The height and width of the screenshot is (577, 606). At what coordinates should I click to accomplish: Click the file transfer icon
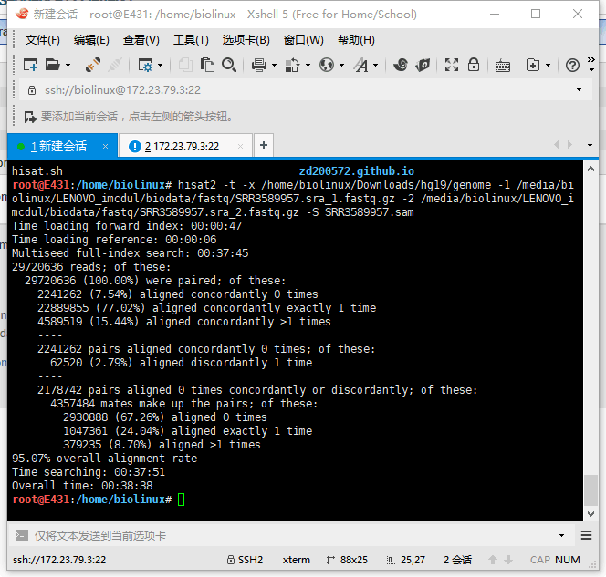tap(293, 65)
